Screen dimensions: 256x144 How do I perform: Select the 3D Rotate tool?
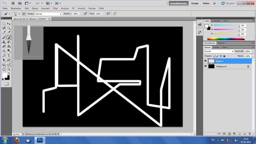[x=4, y=65]
